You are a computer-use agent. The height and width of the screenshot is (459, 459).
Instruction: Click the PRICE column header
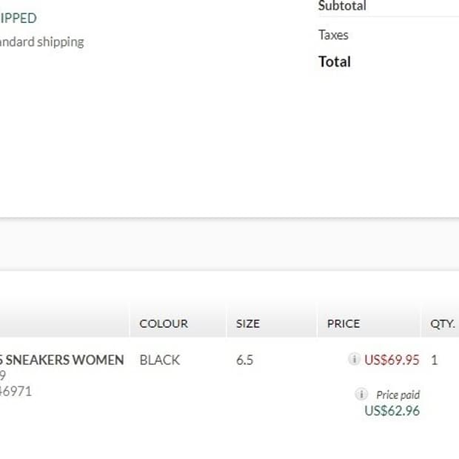pos(344,324)
